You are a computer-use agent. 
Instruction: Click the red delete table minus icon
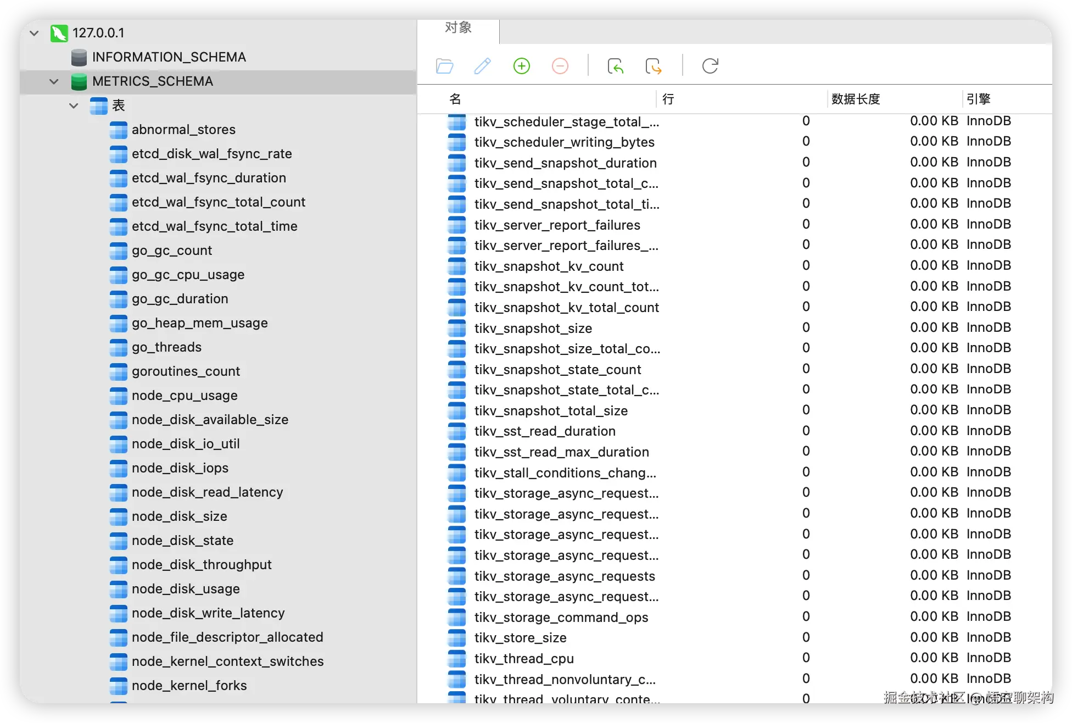pyautogui.click(x=560, y=66)
